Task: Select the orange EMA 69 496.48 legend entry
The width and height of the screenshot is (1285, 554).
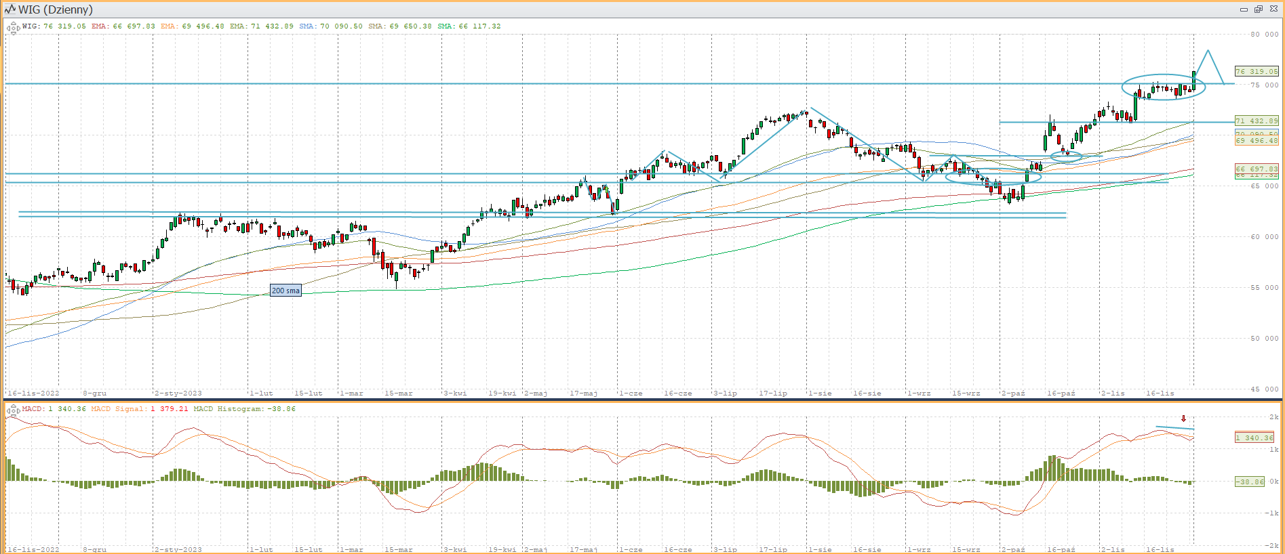Action: coord(192,26)
